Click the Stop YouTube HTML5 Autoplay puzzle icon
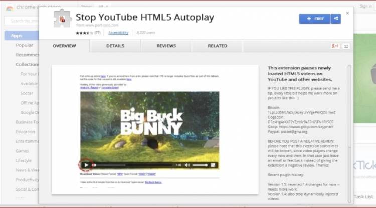Screen dimensions: 376x208 click(62, 18)
